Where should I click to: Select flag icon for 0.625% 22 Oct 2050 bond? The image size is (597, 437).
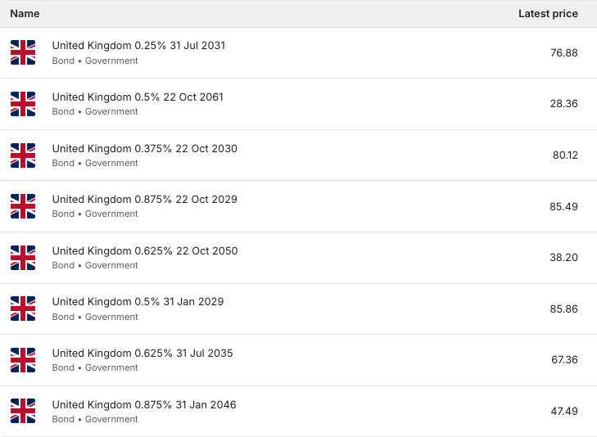23,258
